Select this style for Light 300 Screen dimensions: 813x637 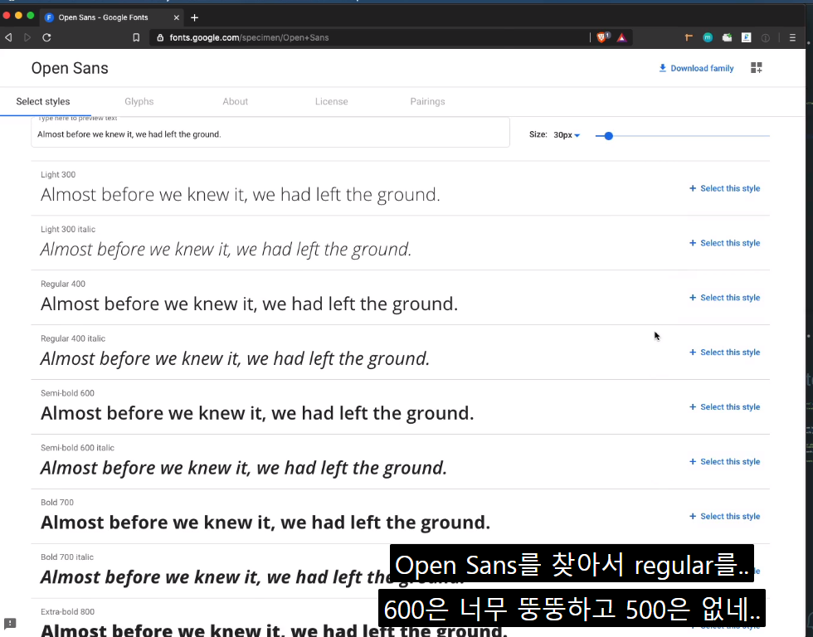[x=724, y=188]
